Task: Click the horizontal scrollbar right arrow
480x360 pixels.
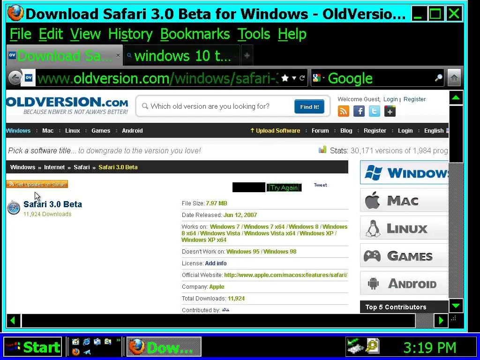Action: coord(441,321)
